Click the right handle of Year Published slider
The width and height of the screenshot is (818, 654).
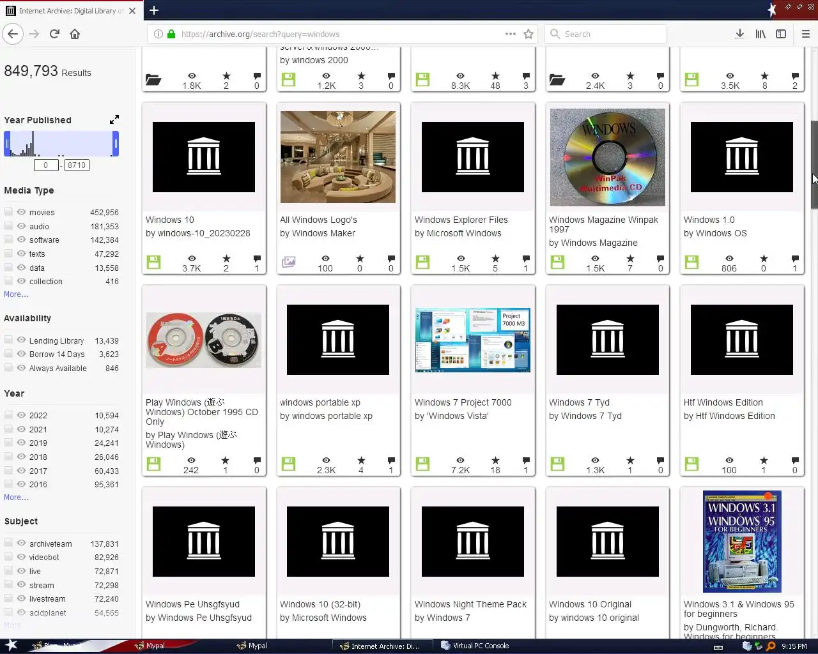(116, 144)
